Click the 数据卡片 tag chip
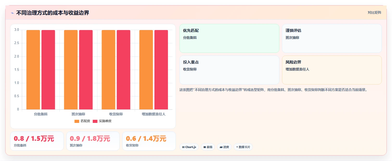Screen dimensions: 392x161 (243, 147)
